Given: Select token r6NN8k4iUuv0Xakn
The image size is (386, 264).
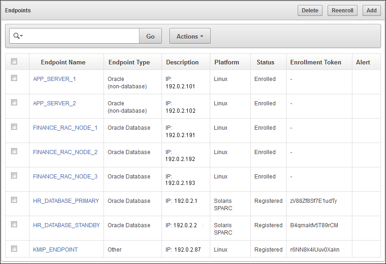Looking at the screenshot, I should (315, 249).
